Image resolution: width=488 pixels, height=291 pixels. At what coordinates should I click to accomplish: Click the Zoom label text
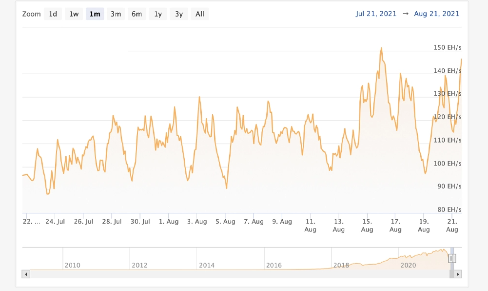point(31,14)
